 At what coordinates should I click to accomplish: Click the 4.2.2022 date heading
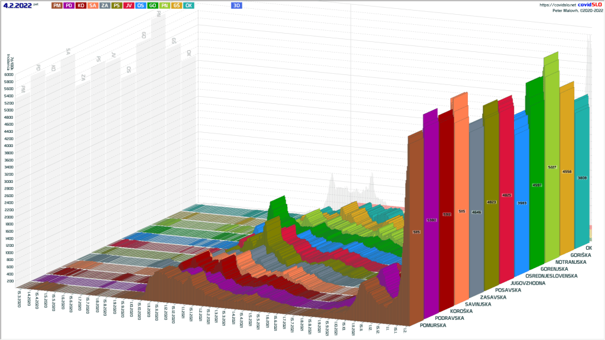point(17,5)
